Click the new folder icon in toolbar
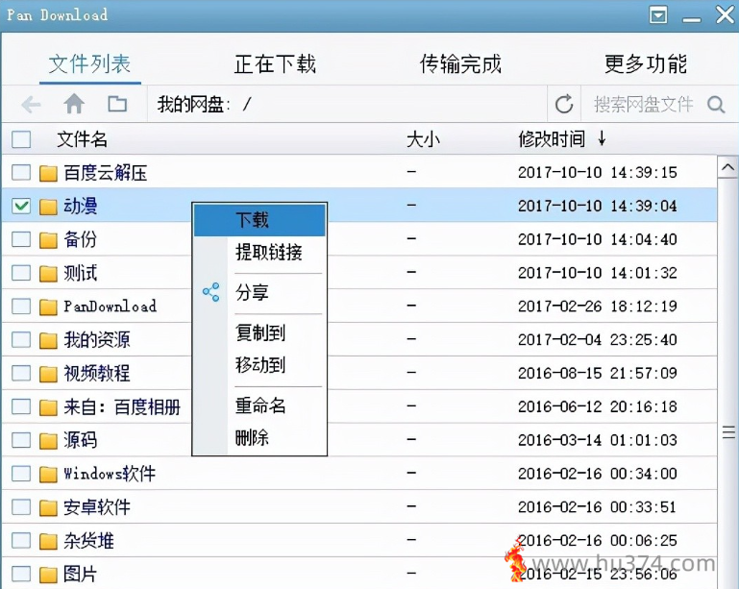This screenshot has width=739, height=589. pos(117,104)
